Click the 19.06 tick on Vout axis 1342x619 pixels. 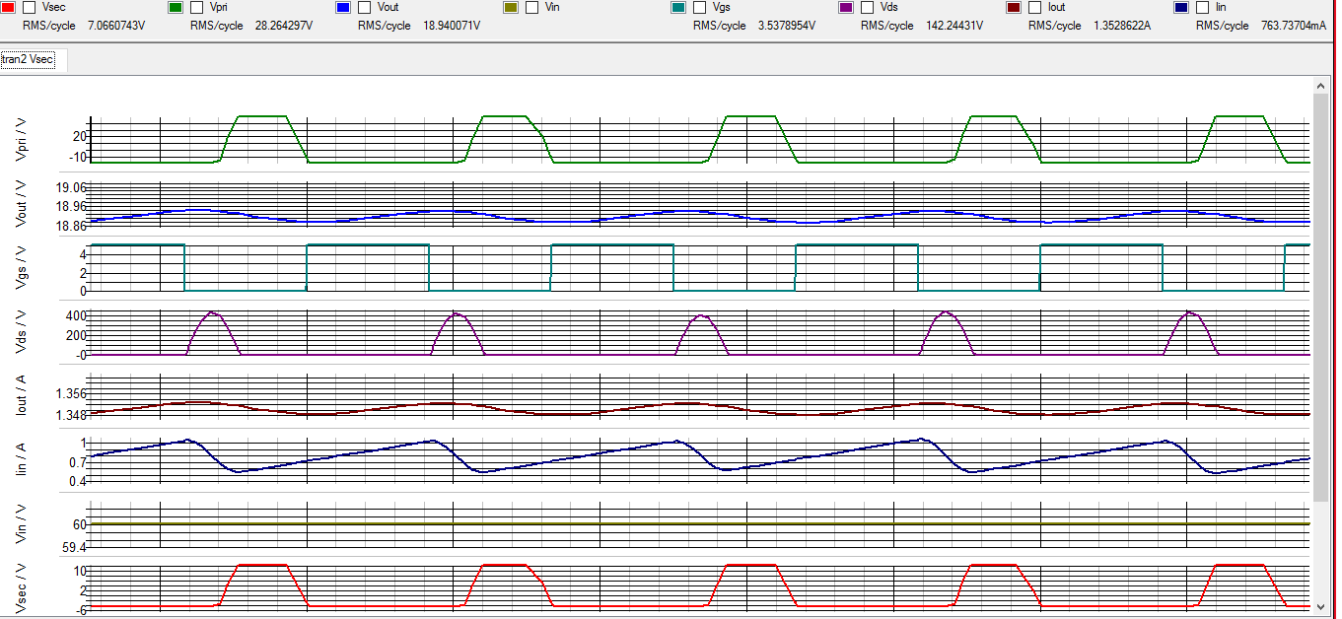coord(73,187)
